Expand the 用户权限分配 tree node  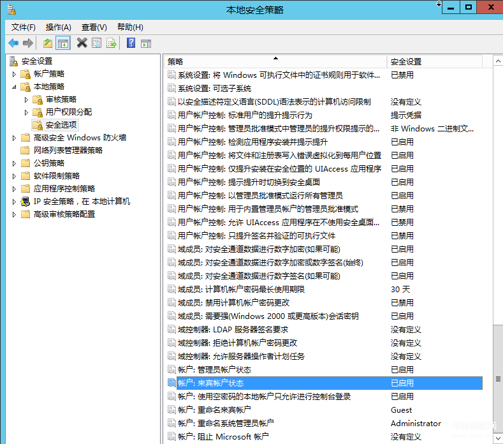coord(26,112)
